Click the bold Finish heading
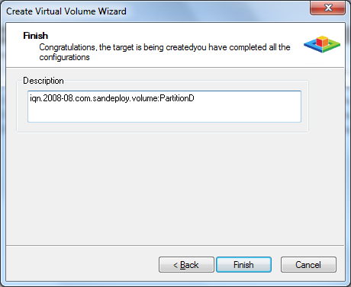Viewport: 351px width, 287px height. 36,36
